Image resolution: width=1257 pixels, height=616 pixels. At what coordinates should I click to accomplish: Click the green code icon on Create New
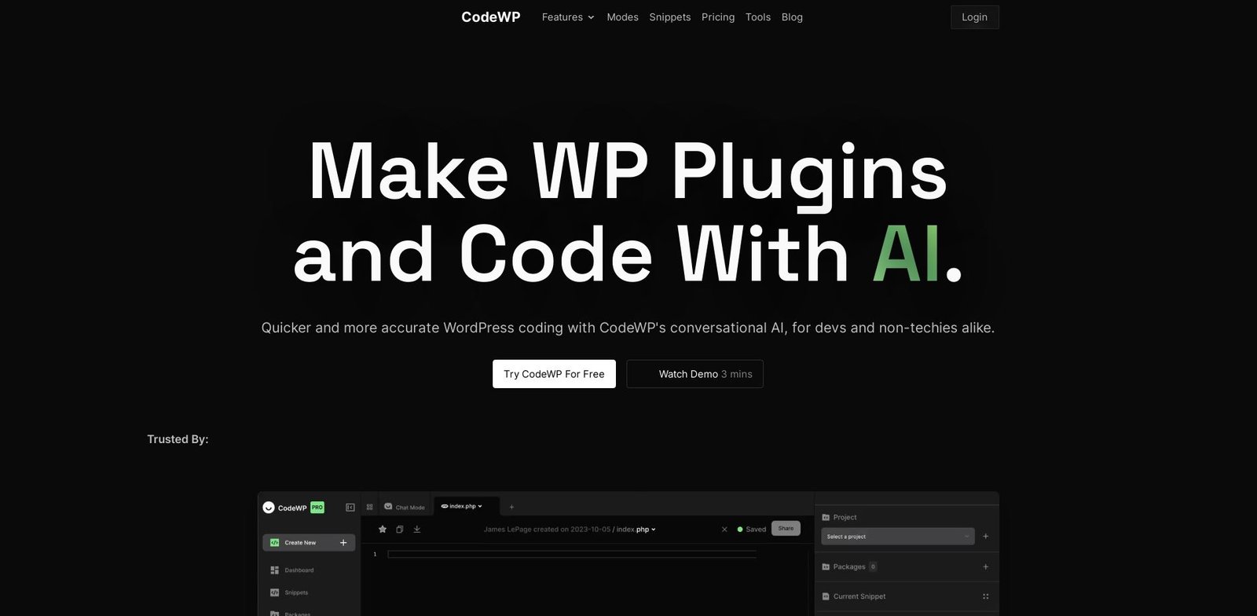click(x=275, y=543)
